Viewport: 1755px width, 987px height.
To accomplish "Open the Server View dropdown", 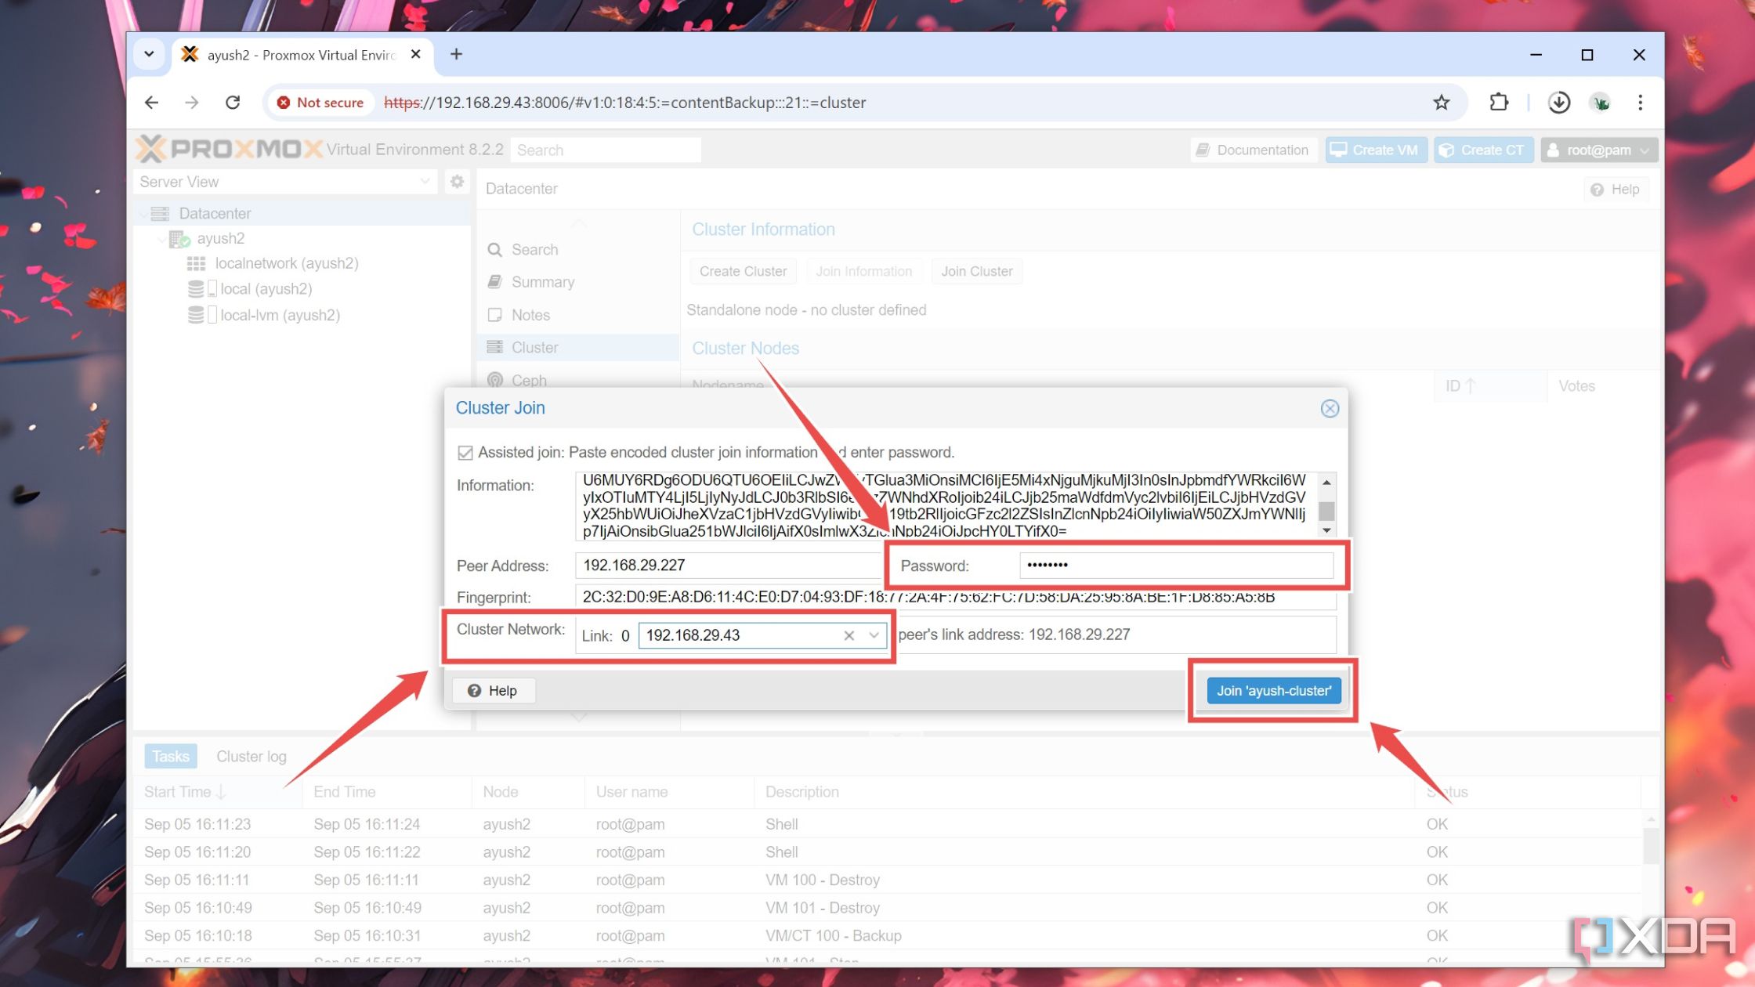I will (x=285, y=182).
